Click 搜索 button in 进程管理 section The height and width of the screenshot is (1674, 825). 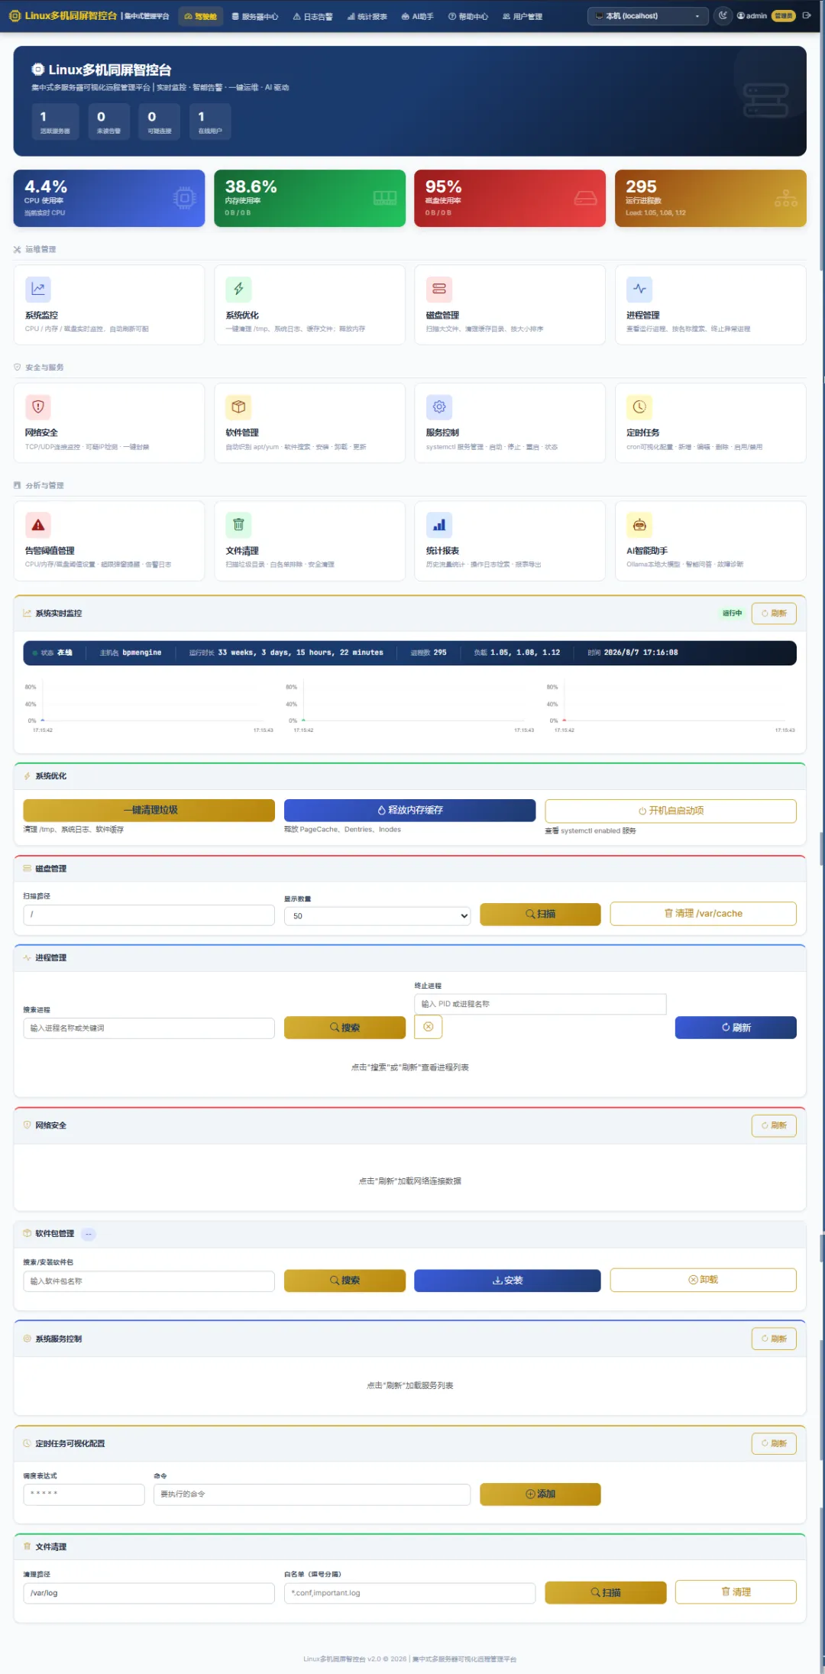point(345,1027)
